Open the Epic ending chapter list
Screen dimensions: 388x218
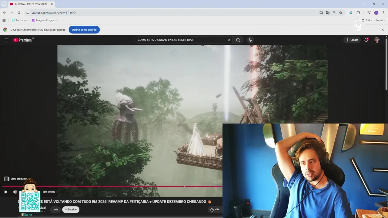pyautogui.click(x=50, y=192)
